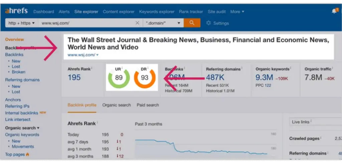Open Site explorer in top navigation
The height and width of the screenshot is (163, 342).
click(x=86, y=12)
